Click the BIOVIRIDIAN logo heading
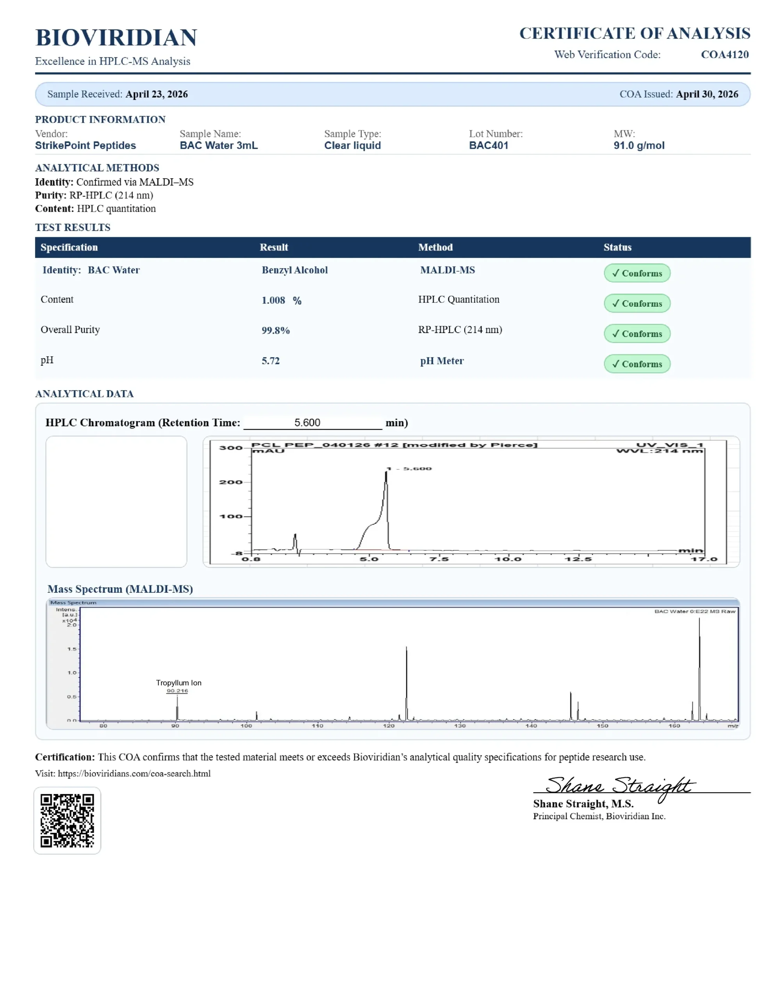This screenshot has height=999, width=772. [x=116, y=37]
